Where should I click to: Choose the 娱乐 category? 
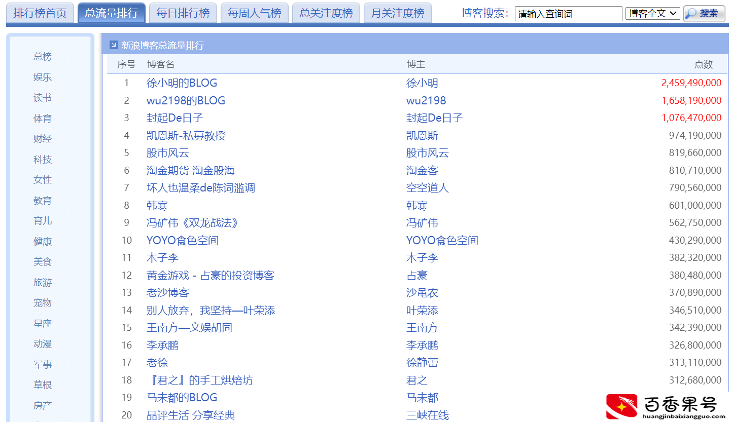click(x=43, y=77)
